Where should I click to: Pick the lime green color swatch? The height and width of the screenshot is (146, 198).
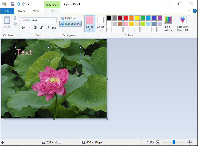143,24
